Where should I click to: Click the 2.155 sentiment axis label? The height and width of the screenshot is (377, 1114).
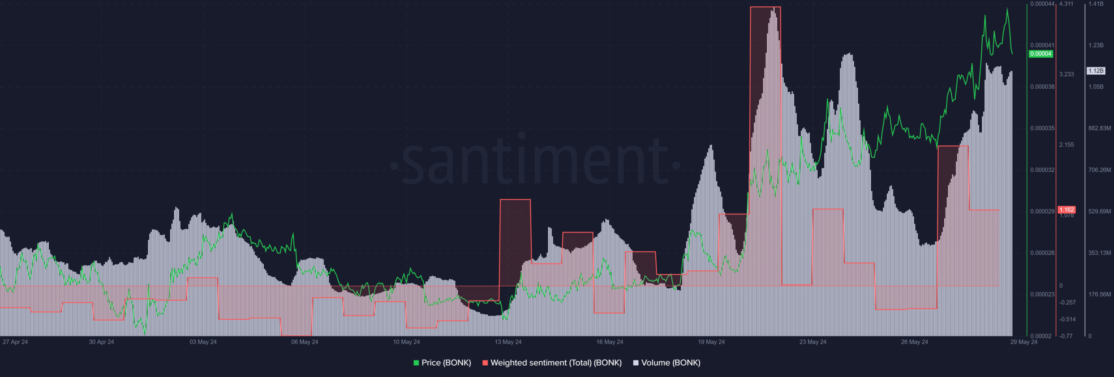(x=1067, y=145)
